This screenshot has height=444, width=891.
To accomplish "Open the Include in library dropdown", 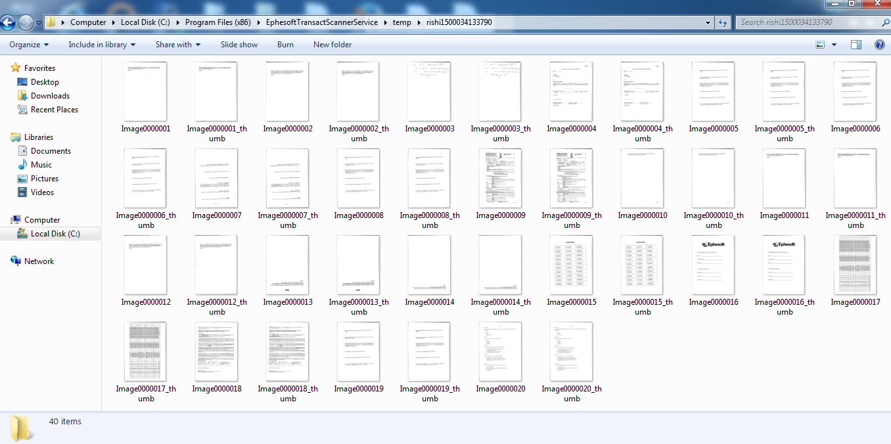I will [x=102, y=45].
